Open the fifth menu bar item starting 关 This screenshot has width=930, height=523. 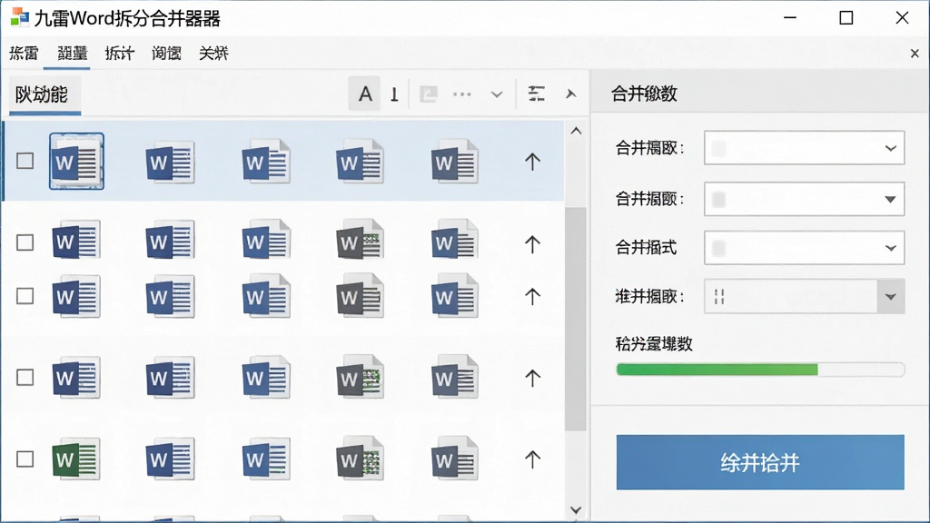[213, 54]
